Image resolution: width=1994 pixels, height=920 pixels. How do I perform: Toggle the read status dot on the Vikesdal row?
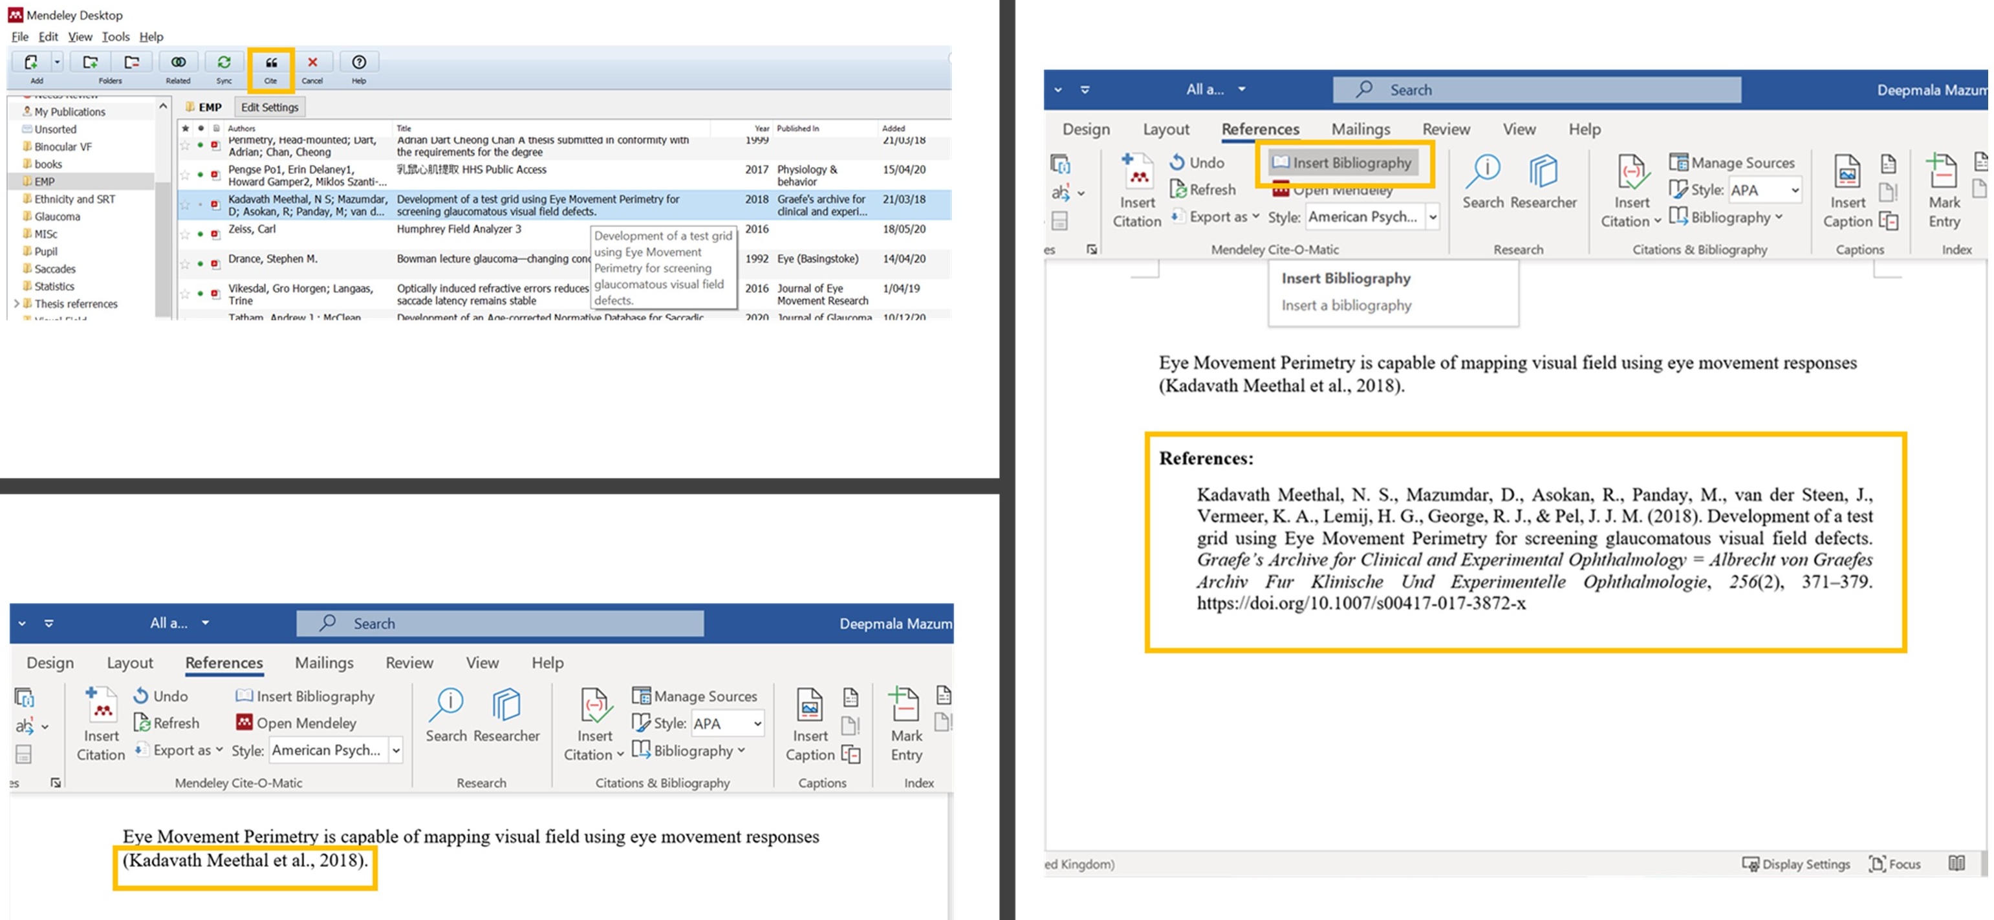coord(200,294)
